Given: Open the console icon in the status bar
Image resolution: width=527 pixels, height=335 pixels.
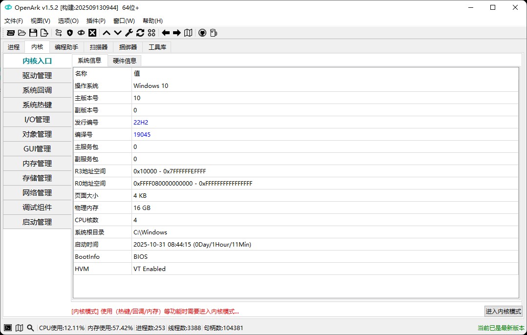Looking at the screenshot, I should [7, 328].
